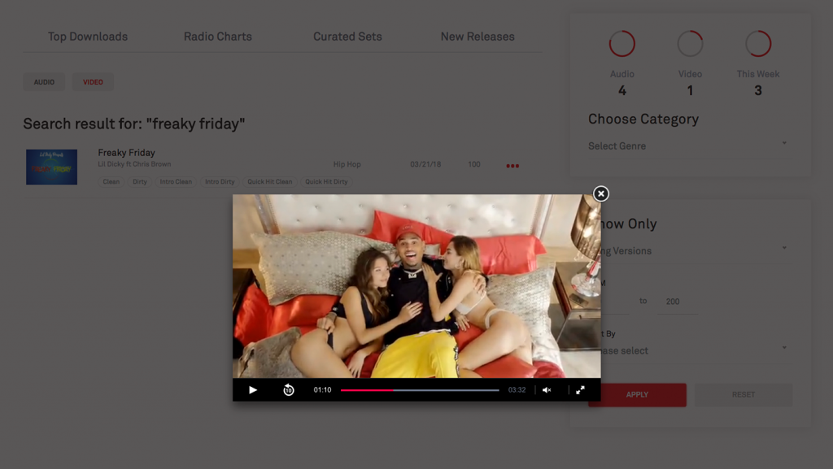The height and width of the screenshot is (469, 833).
Task: Open the red three-dot options menu
Action: click(512, 166)
